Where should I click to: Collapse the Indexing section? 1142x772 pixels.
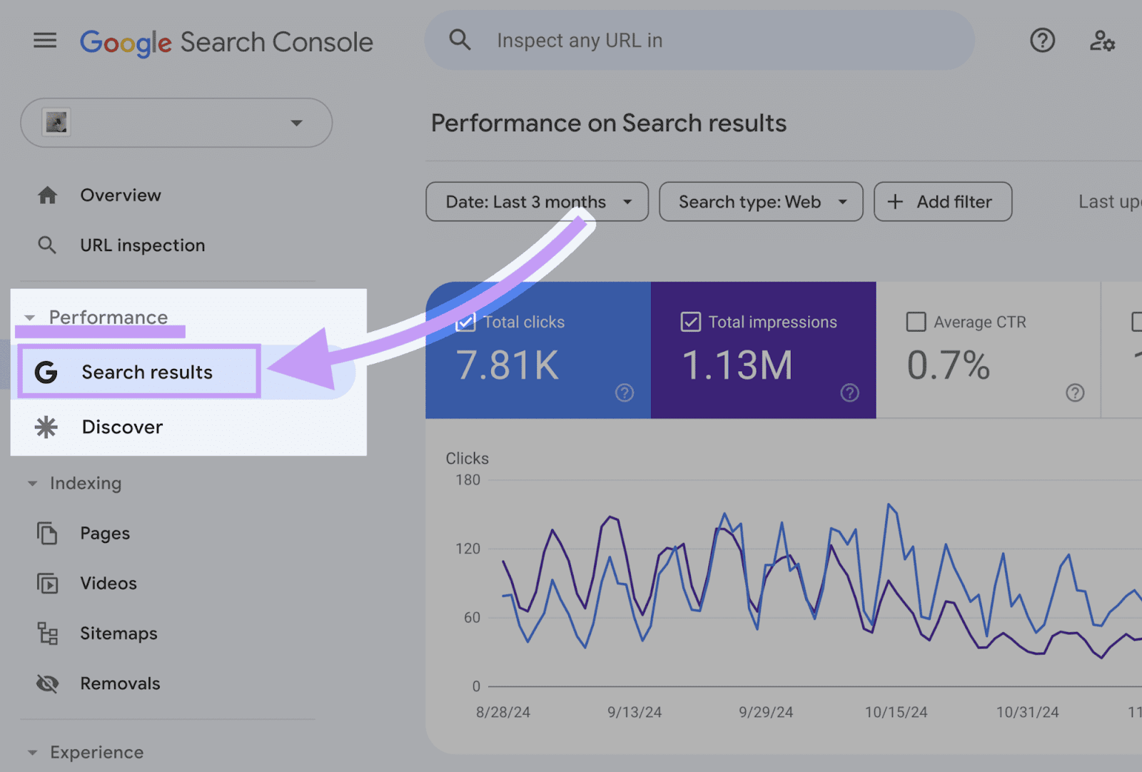coord(32,483)
